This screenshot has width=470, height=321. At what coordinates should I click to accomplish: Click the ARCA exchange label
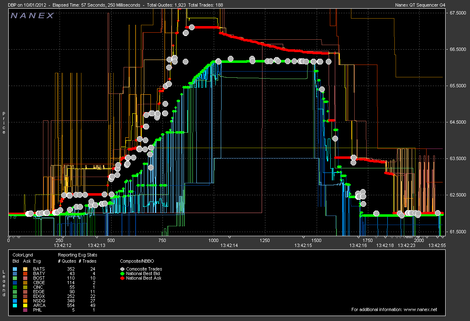(x=39, y=305)
